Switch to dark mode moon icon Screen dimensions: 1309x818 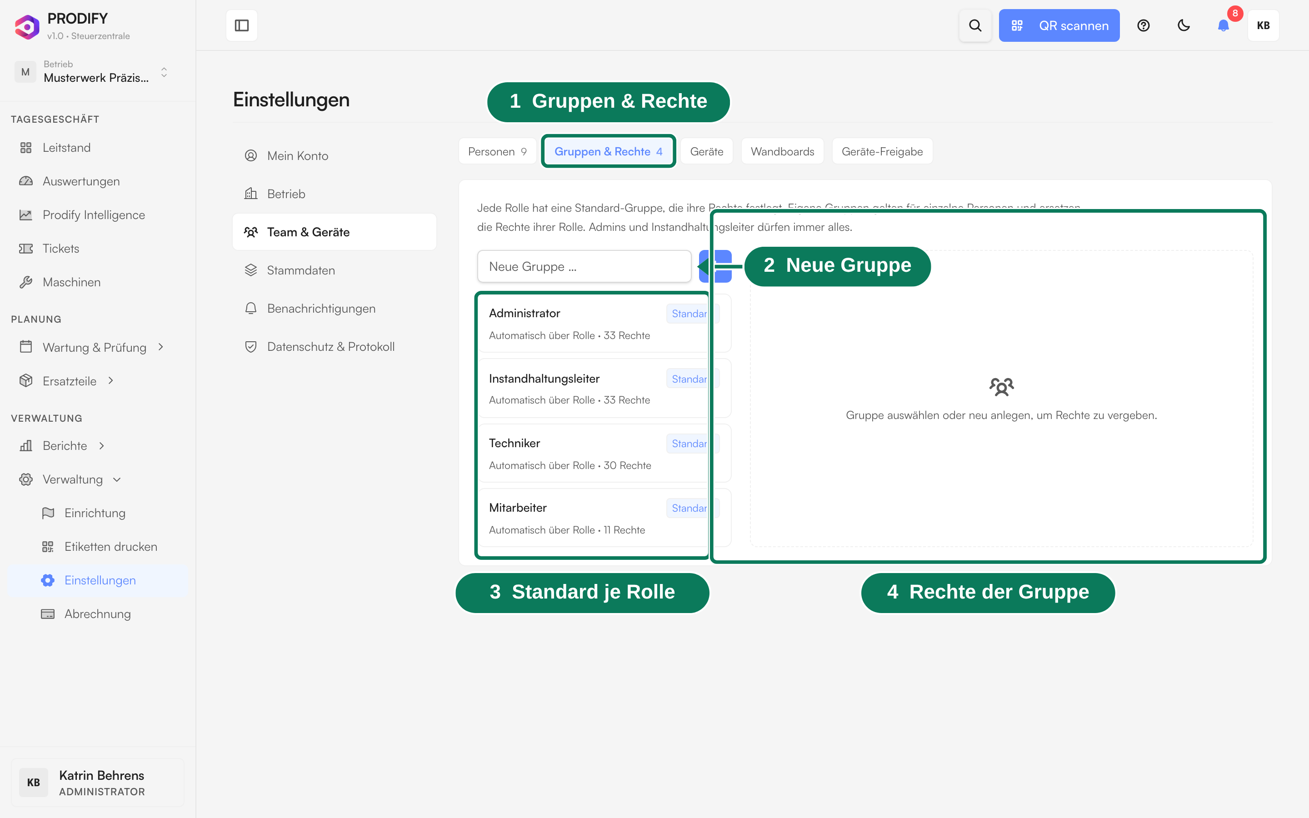(x=1184, y=25)
